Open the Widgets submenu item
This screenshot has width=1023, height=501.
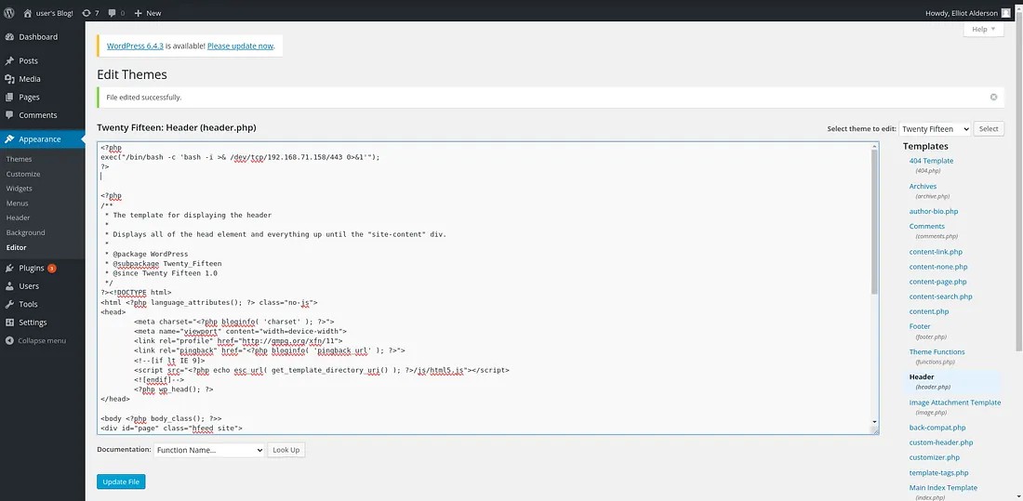pyautogui.click(x=20, y=189)
